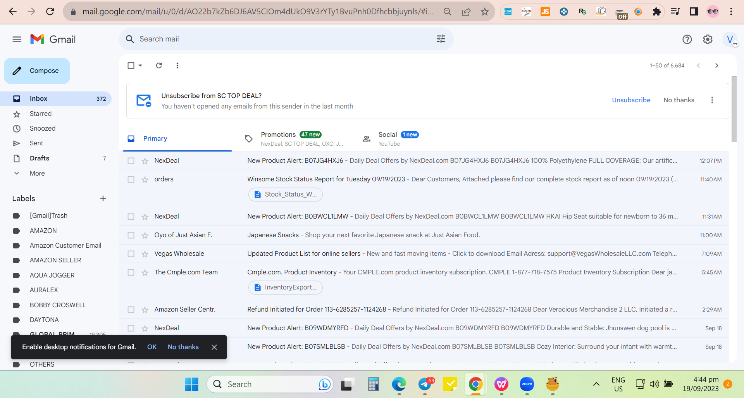Open Telegram from the taskbar
This screenshot has width=744, height=398.
(425, 384)
